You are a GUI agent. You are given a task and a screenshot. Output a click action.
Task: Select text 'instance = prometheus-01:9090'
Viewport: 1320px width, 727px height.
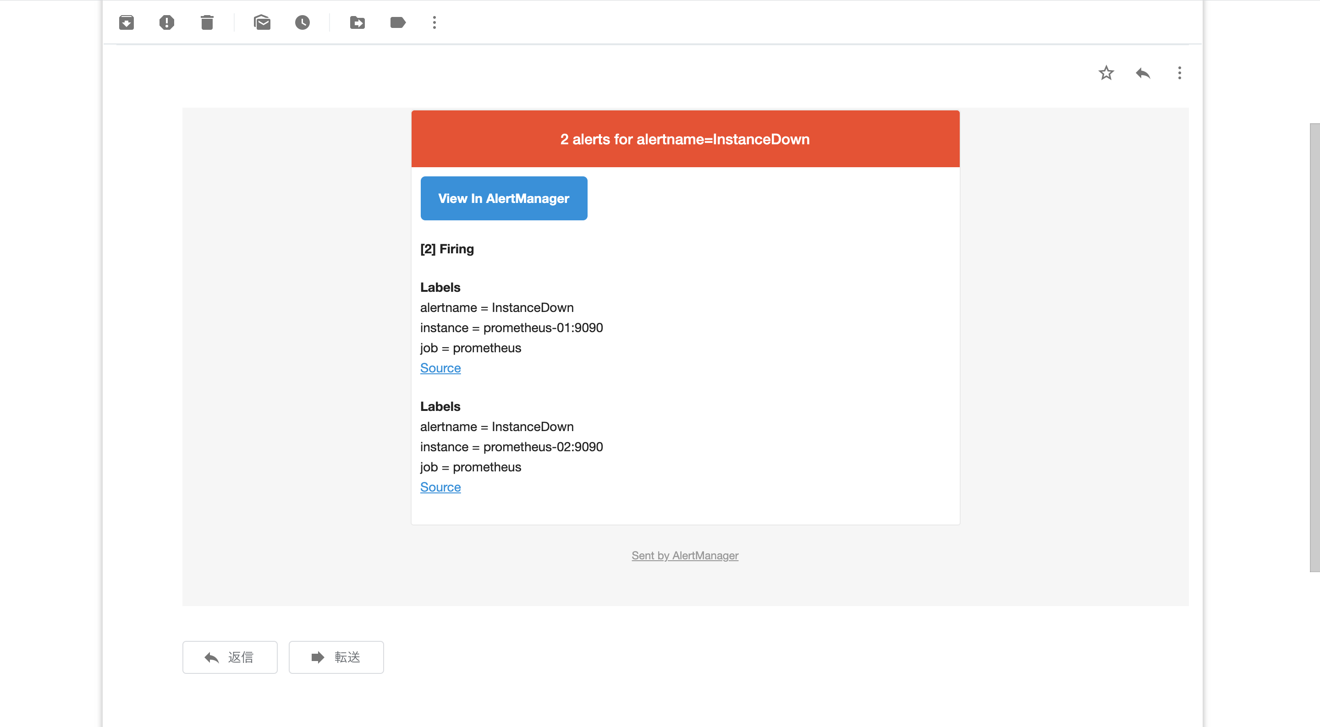pyautogui.click(x=511, y=328)
